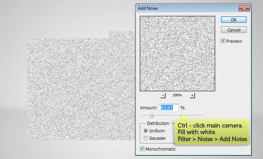263x159 pixels.
Task: Cancel the Add Noise dialog
Action: pos(234,30)
